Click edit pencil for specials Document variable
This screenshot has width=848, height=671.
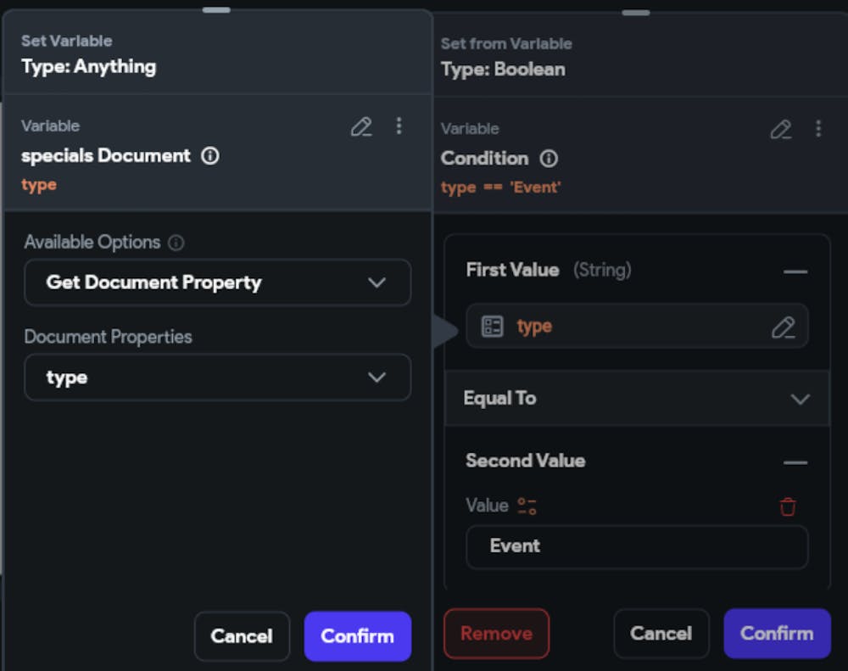coord(361,127)
